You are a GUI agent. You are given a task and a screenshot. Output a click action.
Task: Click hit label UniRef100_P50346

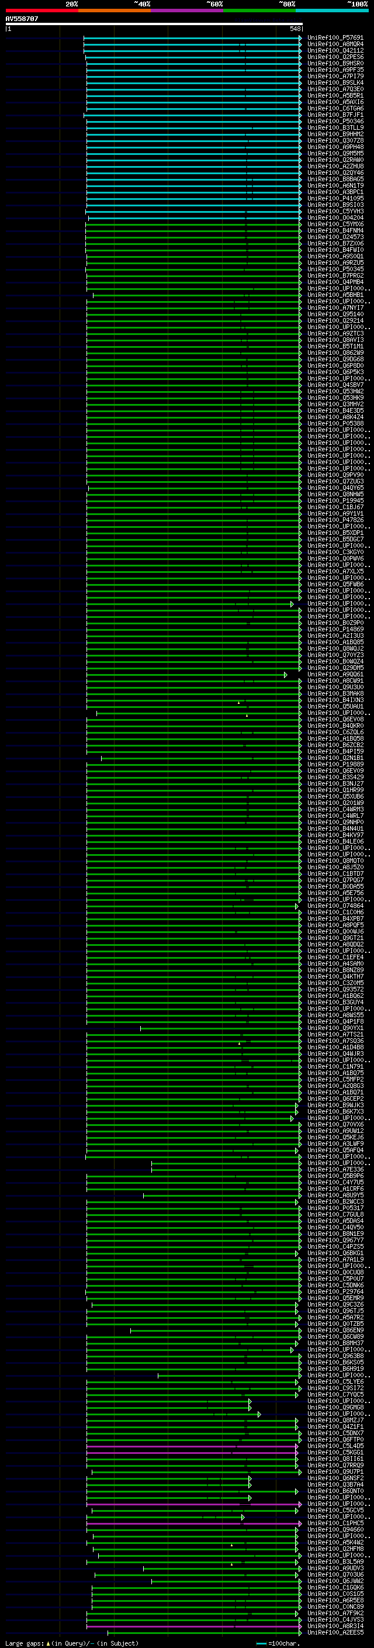pos(335,122)
